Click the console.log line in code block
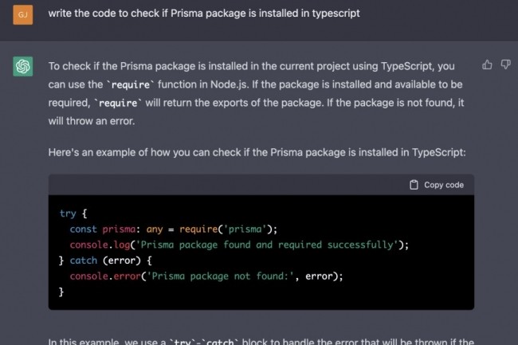 [239, 245]
